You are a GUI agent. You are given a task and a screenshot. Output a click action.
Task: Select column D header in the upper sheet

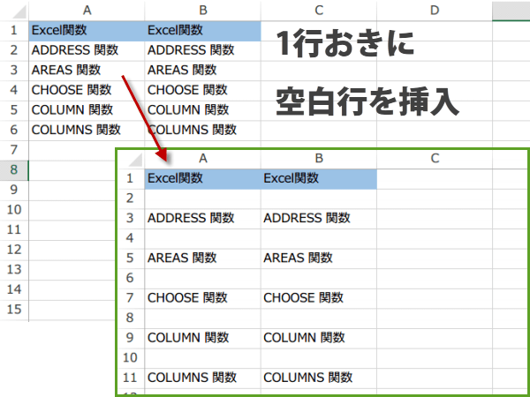click(435, 11)
